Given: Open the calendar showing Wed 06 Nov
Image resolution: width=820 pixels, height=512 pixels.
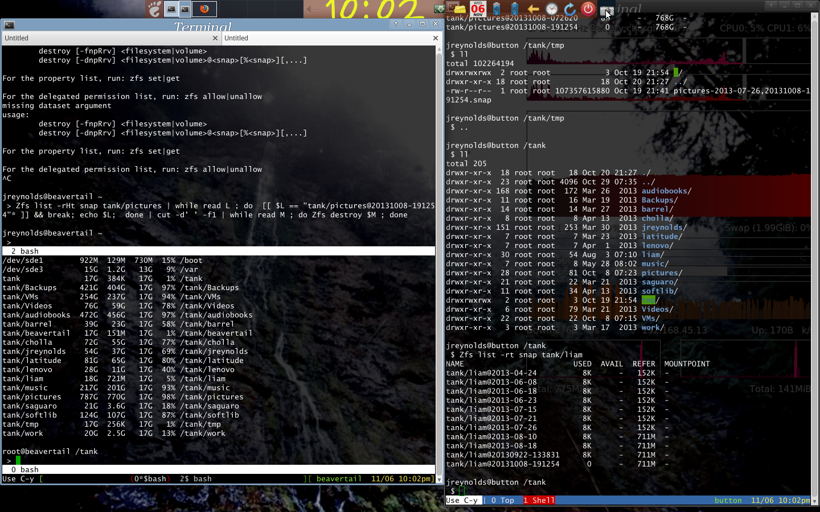Looking at the screenshot, I should (478, 9).
